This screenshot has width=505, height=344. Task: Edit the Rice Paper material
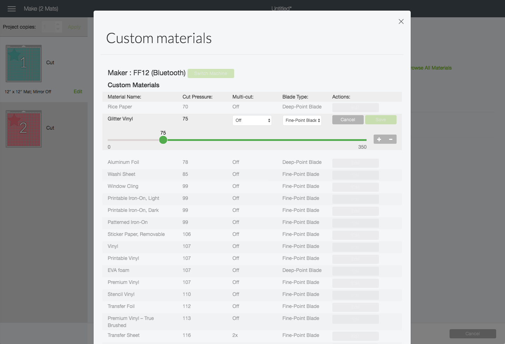(355, 107)
